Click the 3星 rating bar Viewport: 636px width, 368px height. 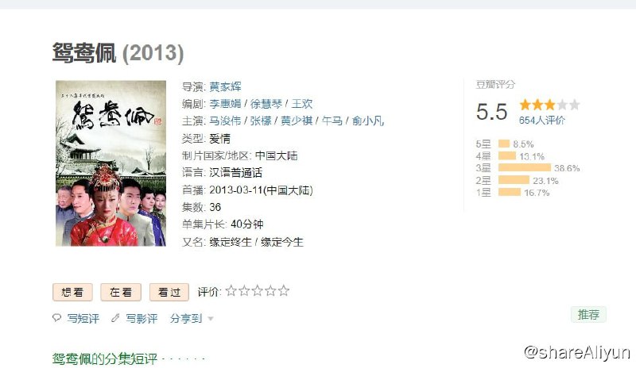tap(525, 167)
